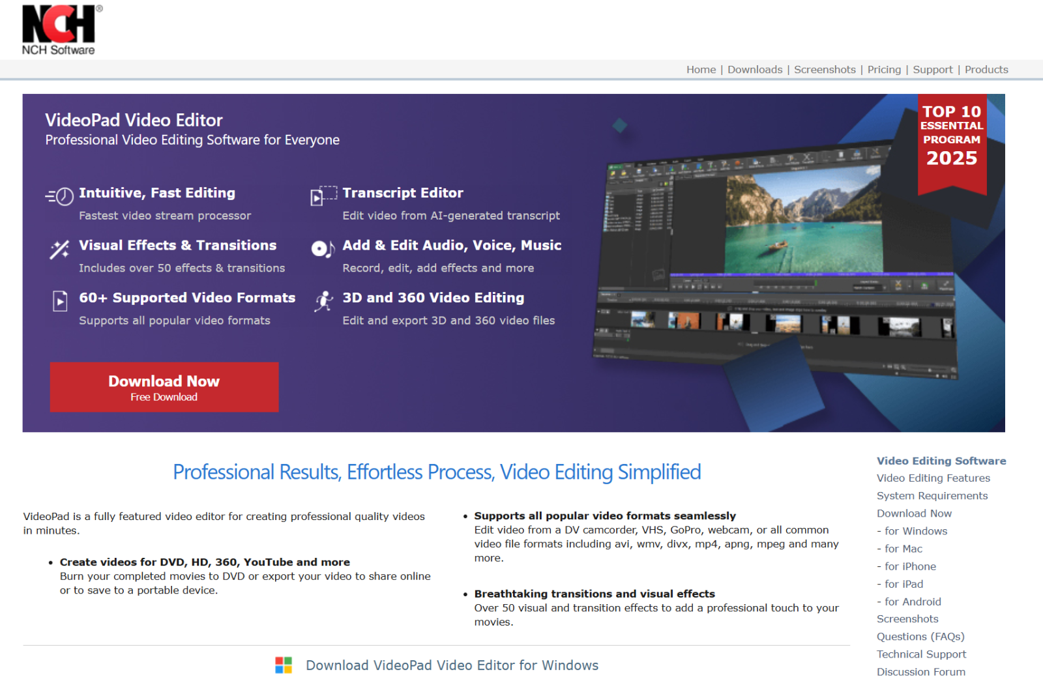Click sidebar Download Now link
Screen dimensions: 1043x681
click(x=914, y=514)
